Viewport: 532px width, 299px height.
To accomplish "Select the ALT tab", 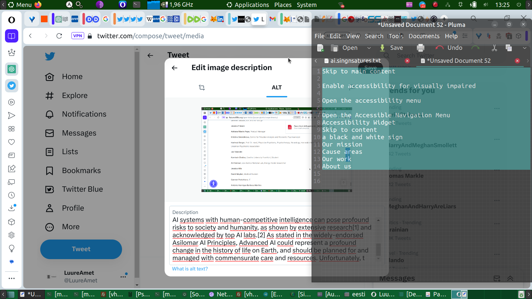I will pos(277,87).
